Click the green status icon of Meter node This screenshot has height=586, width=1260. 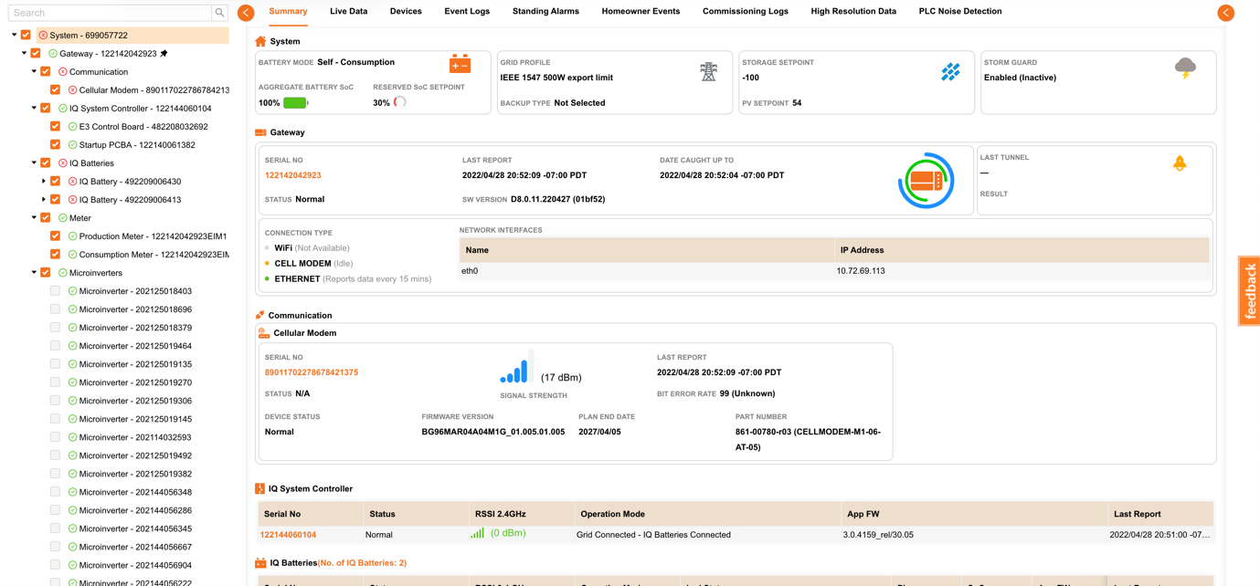(63, 218)
